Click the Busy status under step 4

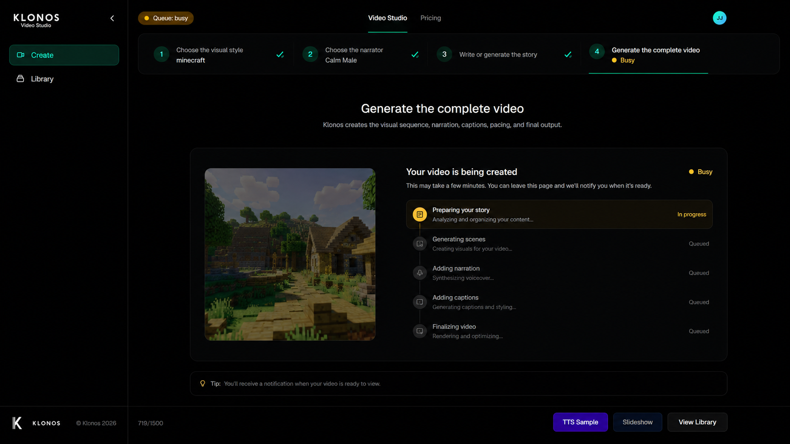623,60
